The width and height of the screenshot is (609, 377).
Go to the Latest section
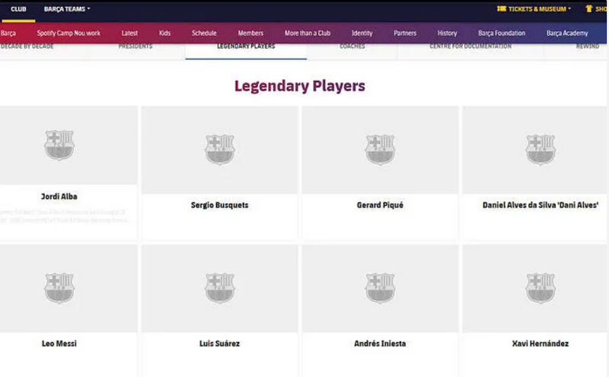click(129, 33)
